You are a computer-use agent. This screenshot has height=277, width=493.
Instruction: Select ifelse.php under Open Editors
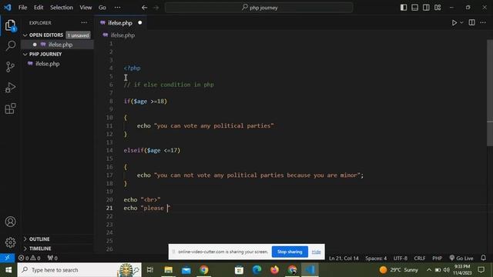(x=57, y=45)
